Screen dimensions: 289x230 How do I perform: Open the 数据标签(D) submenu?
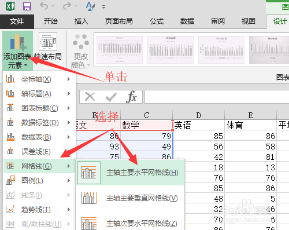point(39,123)
